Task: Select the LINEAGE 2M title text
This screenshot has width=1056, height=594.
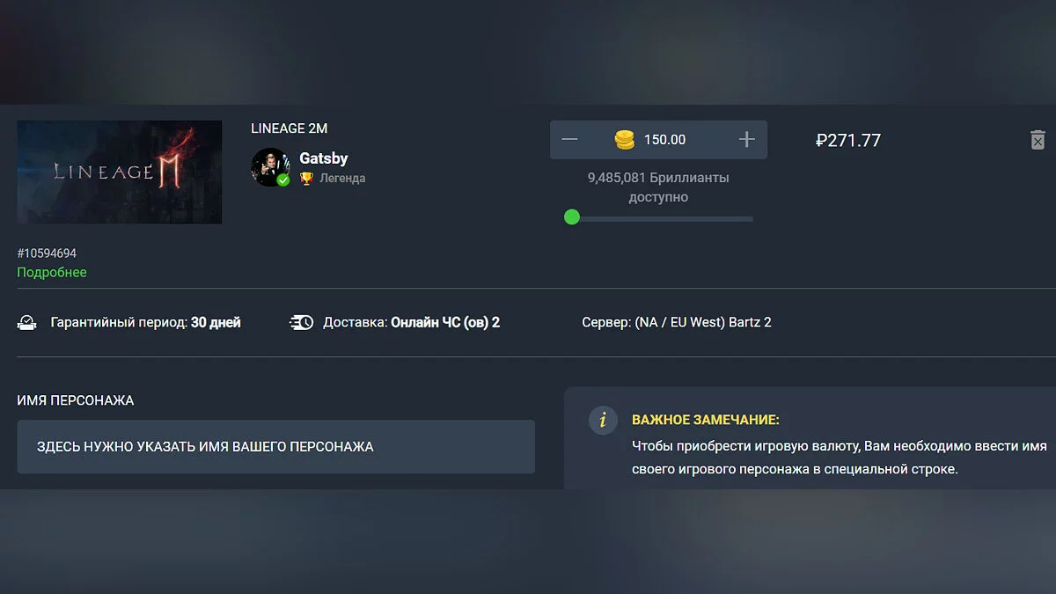Action: click(290, 128)
